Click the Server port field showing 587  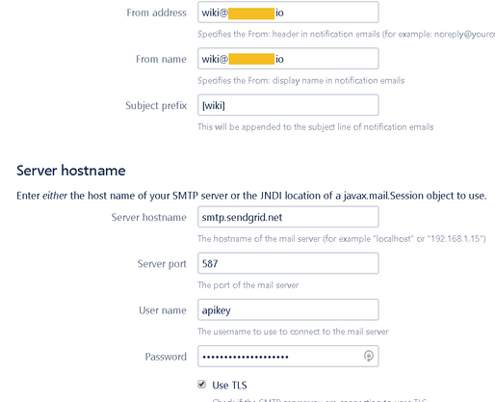[x=288, y=263]
